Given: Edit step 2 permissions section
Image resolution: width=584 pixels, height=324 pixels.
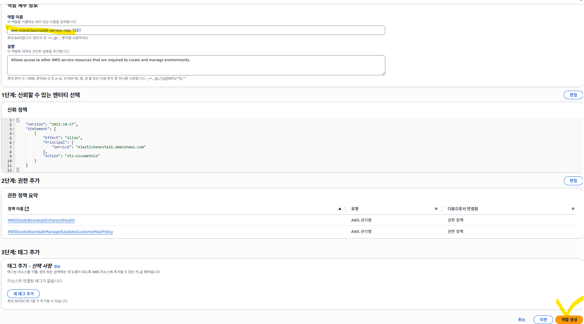Looking at the screenshot, I should pos(573,181).
